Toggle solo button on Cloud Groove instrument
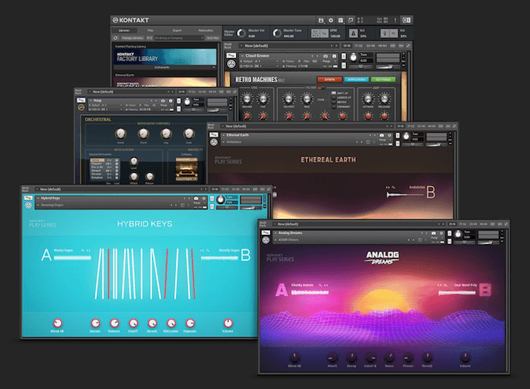Screen dimensions: 530x389 click(x=344, y=57)
